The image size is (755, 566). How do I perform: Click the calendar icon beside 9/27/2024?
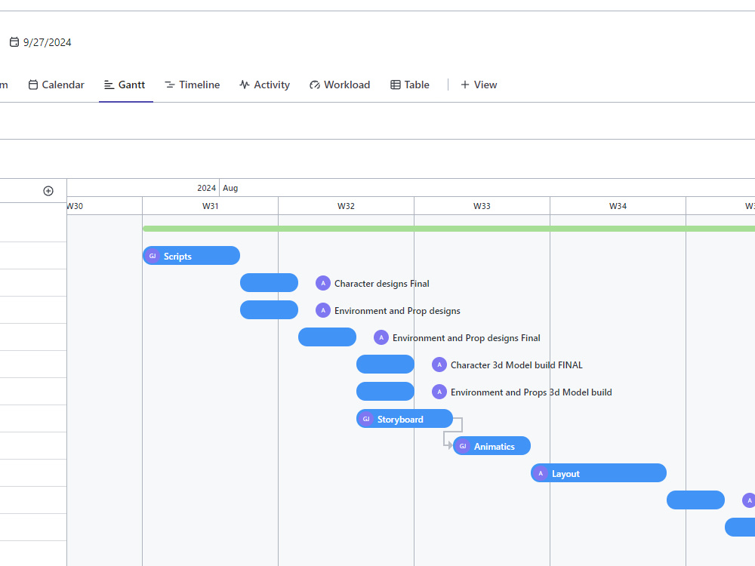(x=14, y=42)
